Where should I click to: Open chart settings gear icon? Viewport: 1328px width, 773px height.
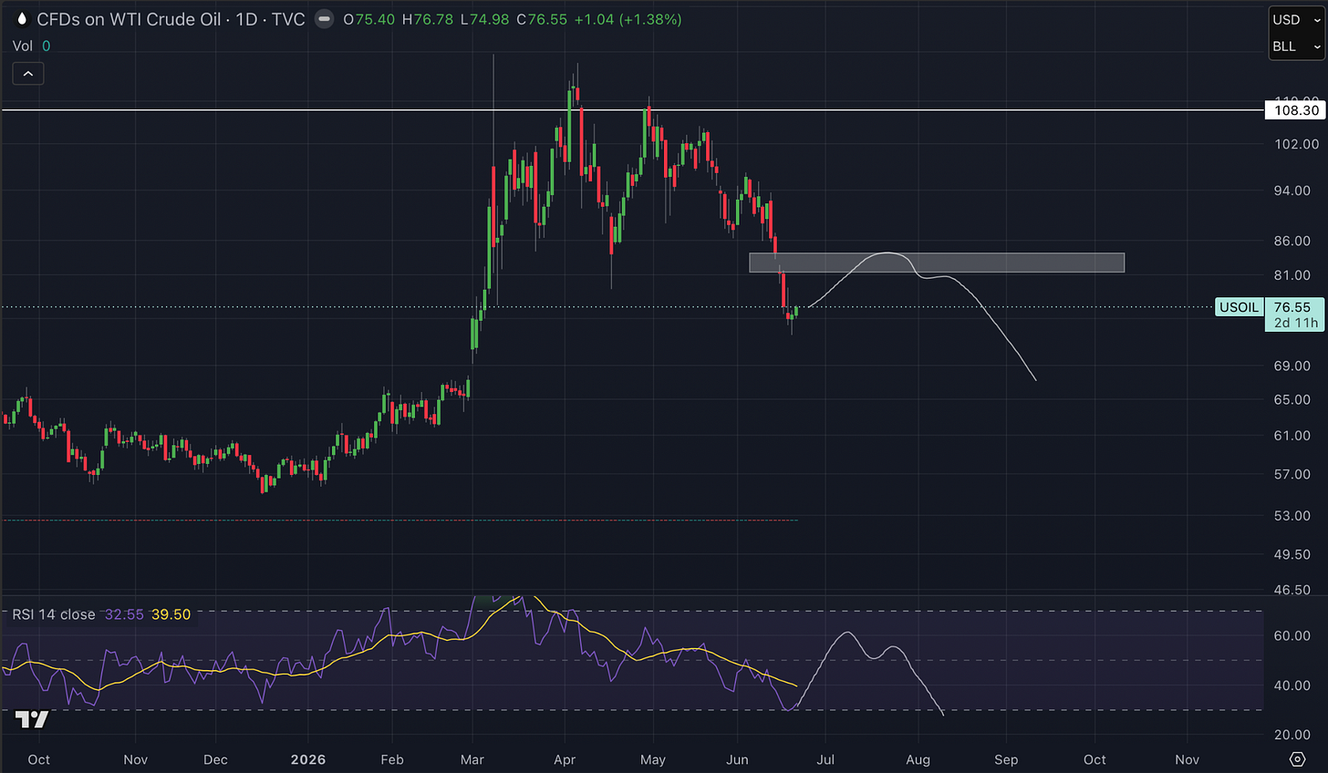click(x=1297, y=759)
